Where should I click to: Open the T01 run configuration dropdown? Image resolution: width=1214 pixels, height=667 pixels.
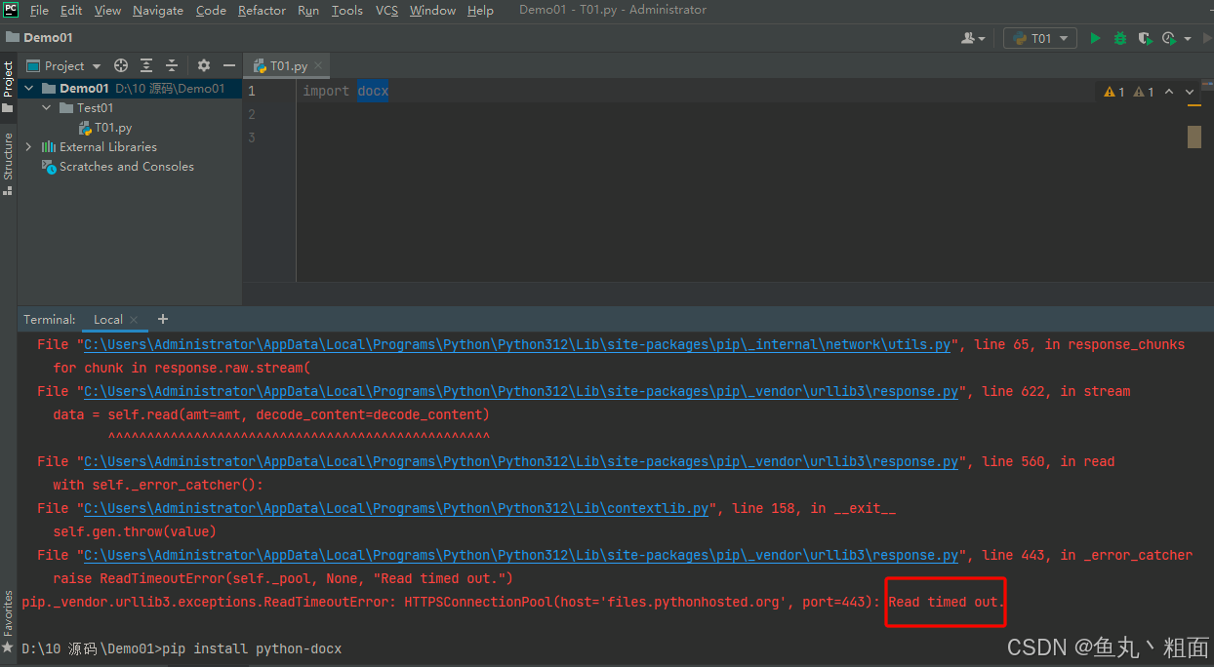(1040, 38)
